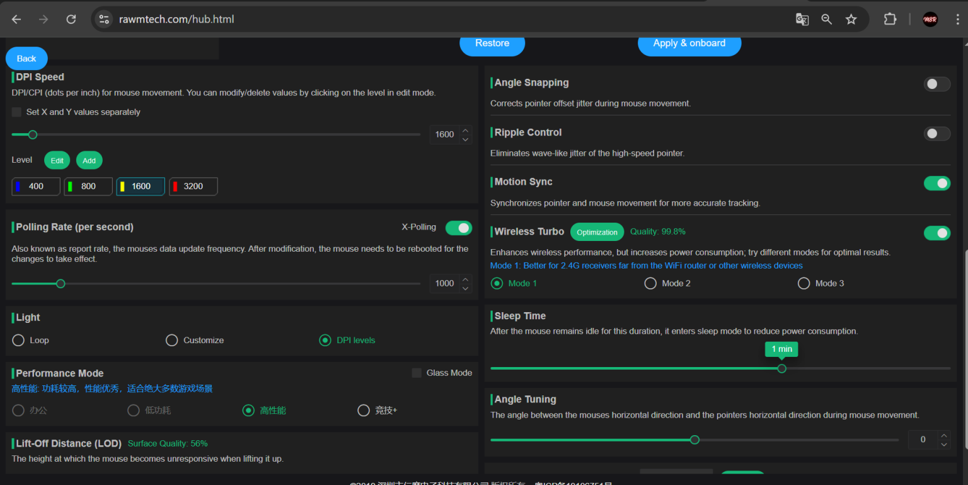Click the browser back arrow icon

coord(16,20)
